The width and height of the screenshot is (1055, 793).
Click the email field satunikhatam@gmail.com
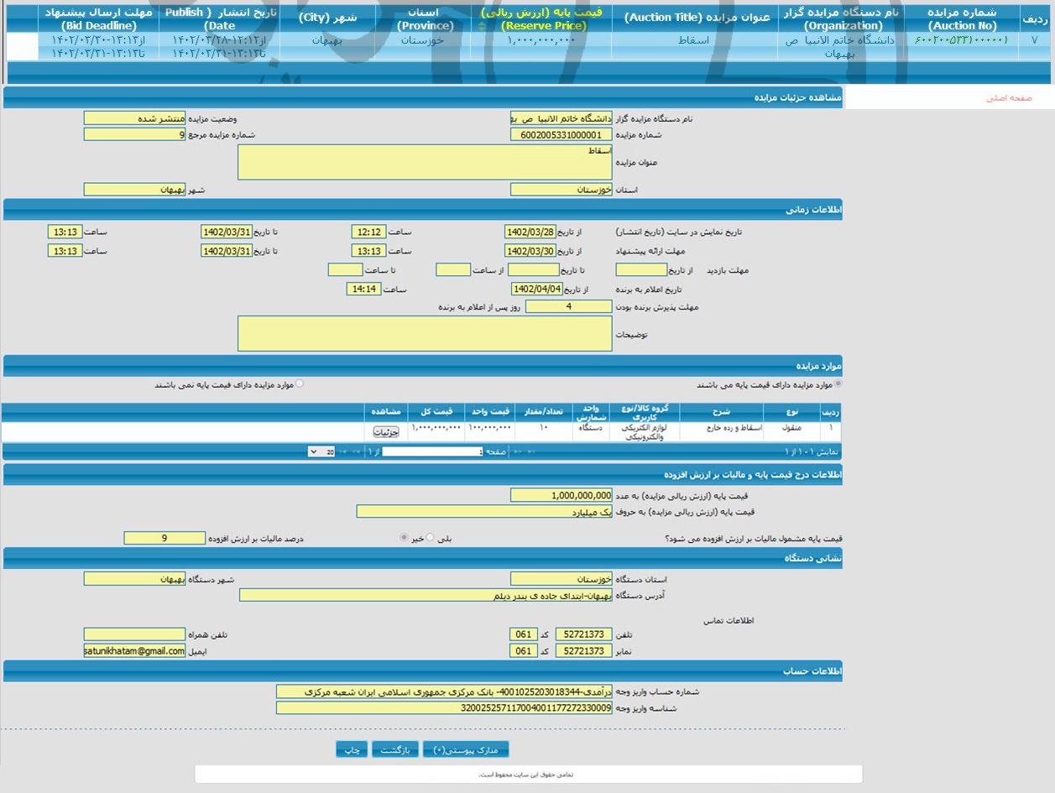click(134, 651)
